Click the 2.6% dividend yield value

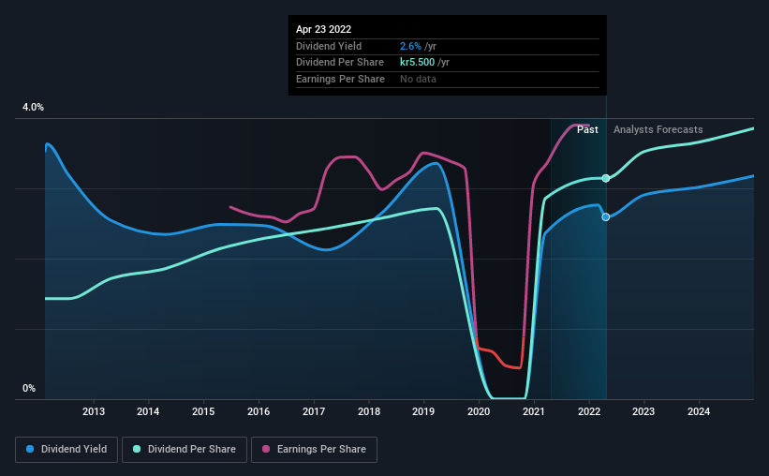(x=410, y=46)
